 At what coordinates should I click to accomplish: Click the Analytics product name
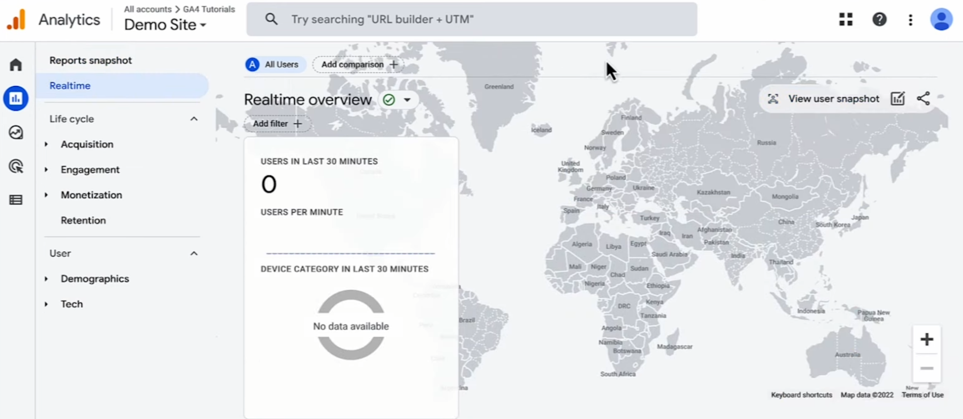pos(69,20)
